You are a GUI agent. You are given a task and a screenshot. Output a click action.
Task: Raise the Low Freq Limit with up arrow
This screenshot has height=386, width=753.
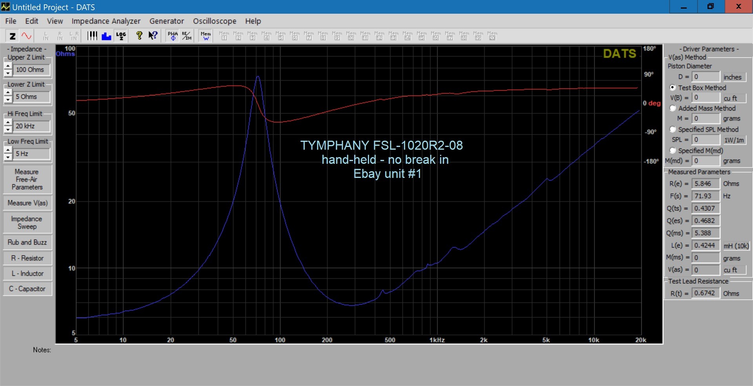coord(8,150)
